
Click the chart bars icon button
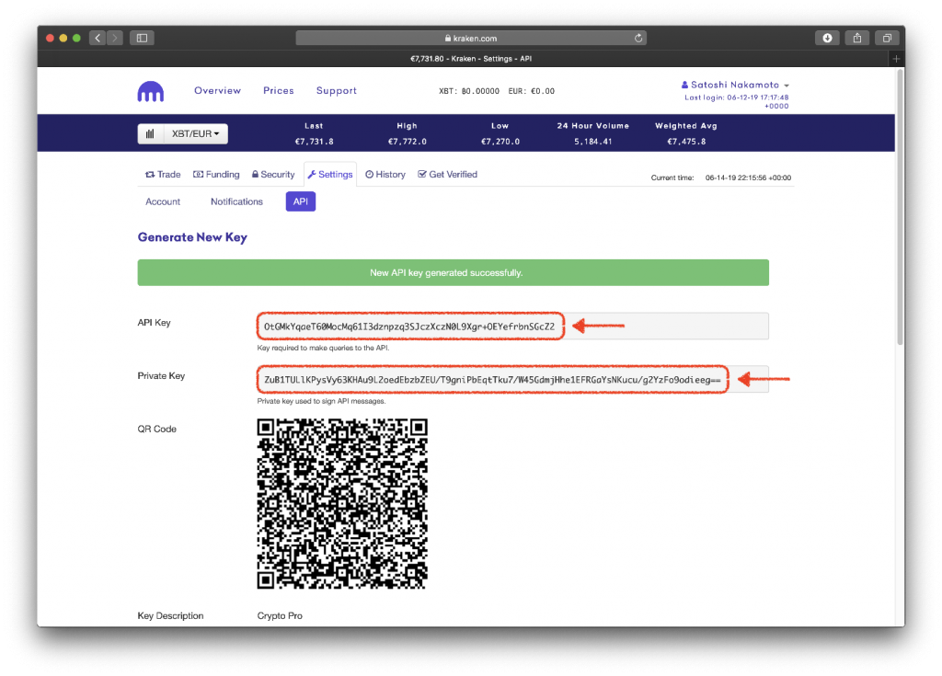tap(150, 133)
